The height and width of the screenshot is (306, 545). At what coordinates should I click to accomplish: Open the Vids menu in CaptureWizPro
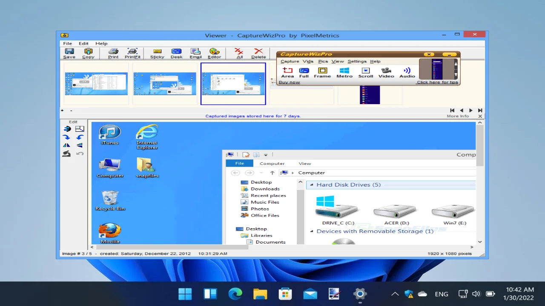308,61
